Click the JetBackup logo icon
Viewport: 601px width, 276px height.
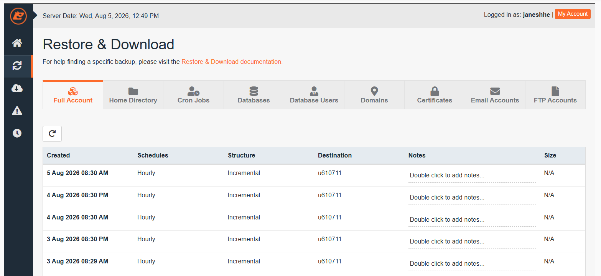pos(18,16)
